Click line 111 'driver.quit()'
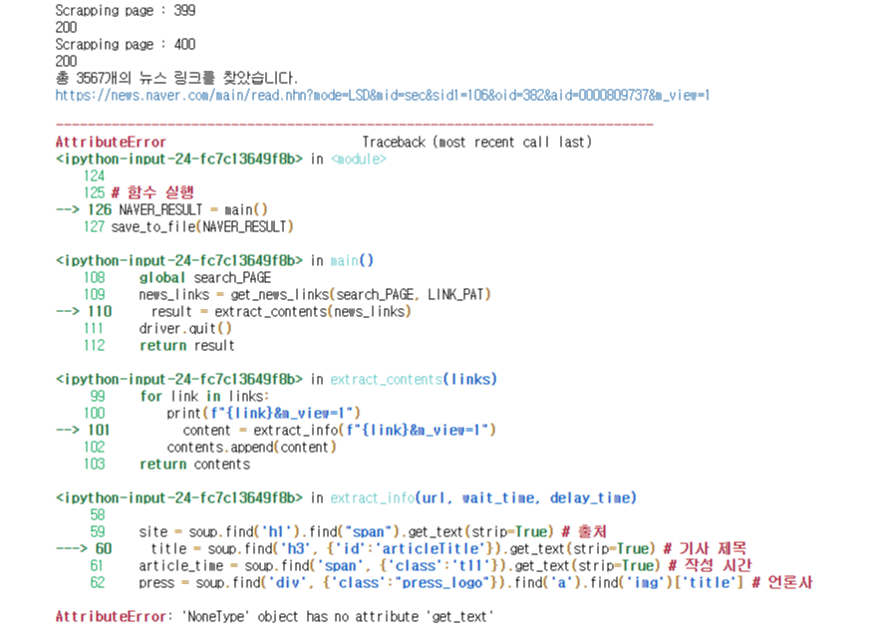This screenshot has width=881, height=639. click(x=185, y=328)
